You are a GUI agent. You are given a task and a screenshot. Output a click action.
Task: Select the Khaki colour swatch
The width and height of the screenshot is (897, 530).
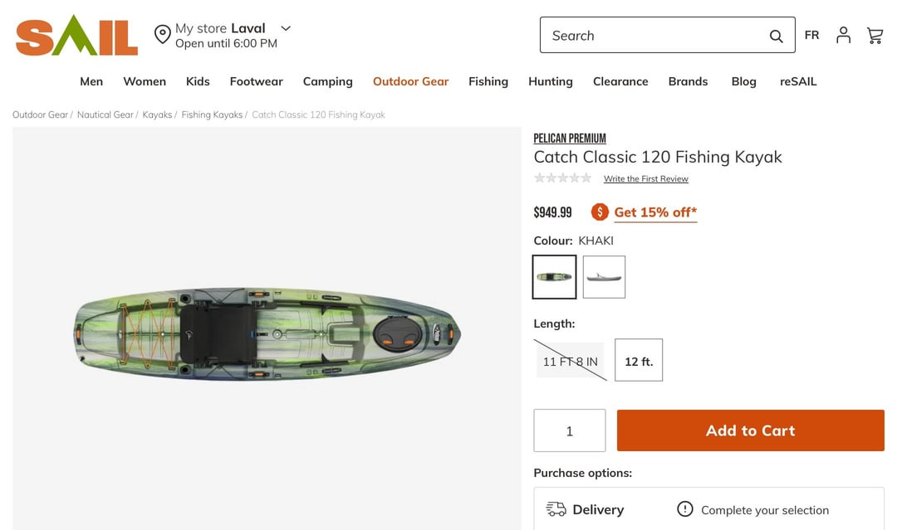(555, 277)
